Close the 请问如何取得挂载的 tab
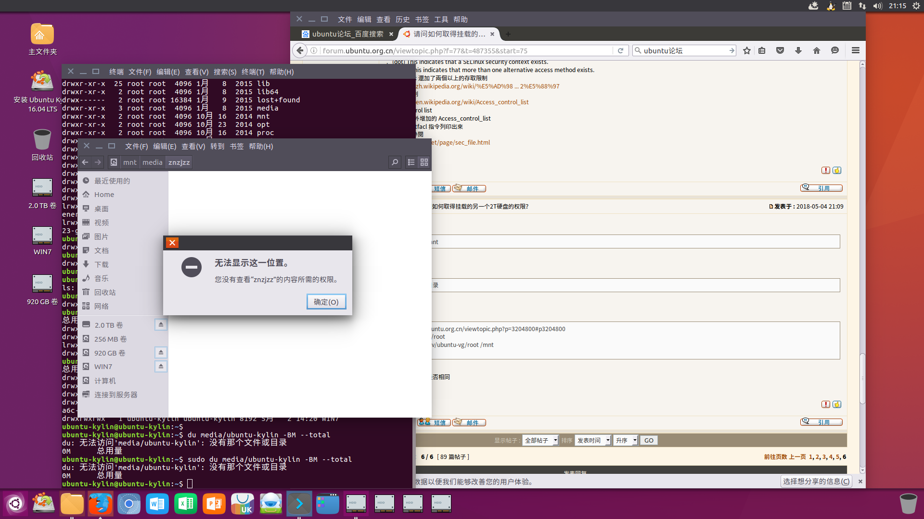Screen dimensions: 924x519 (x=492, y=34)
